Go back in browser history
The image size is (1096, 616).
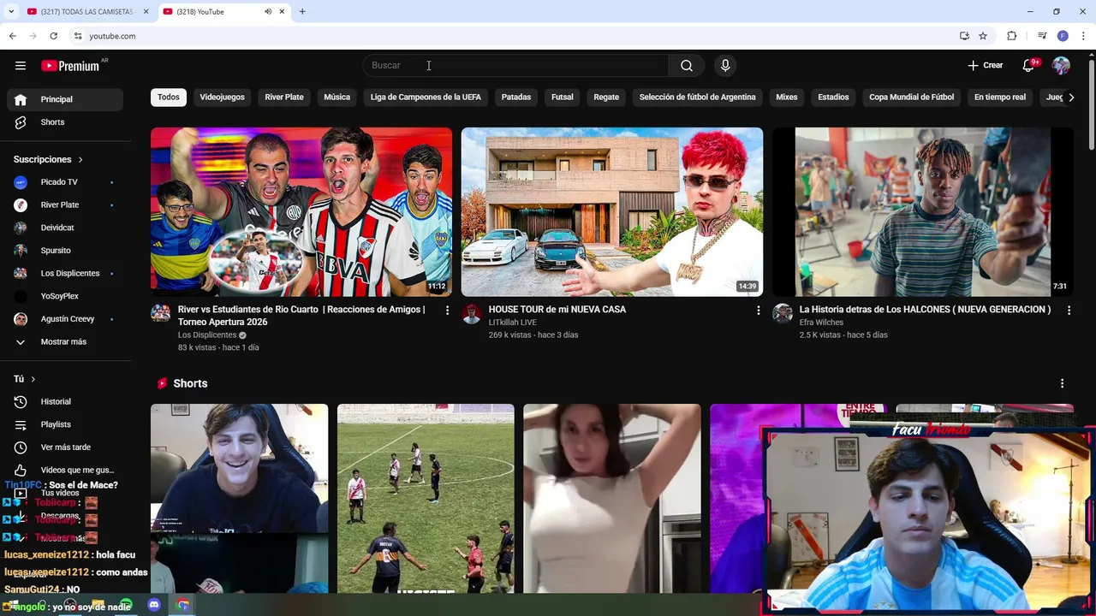coord(12,36)
